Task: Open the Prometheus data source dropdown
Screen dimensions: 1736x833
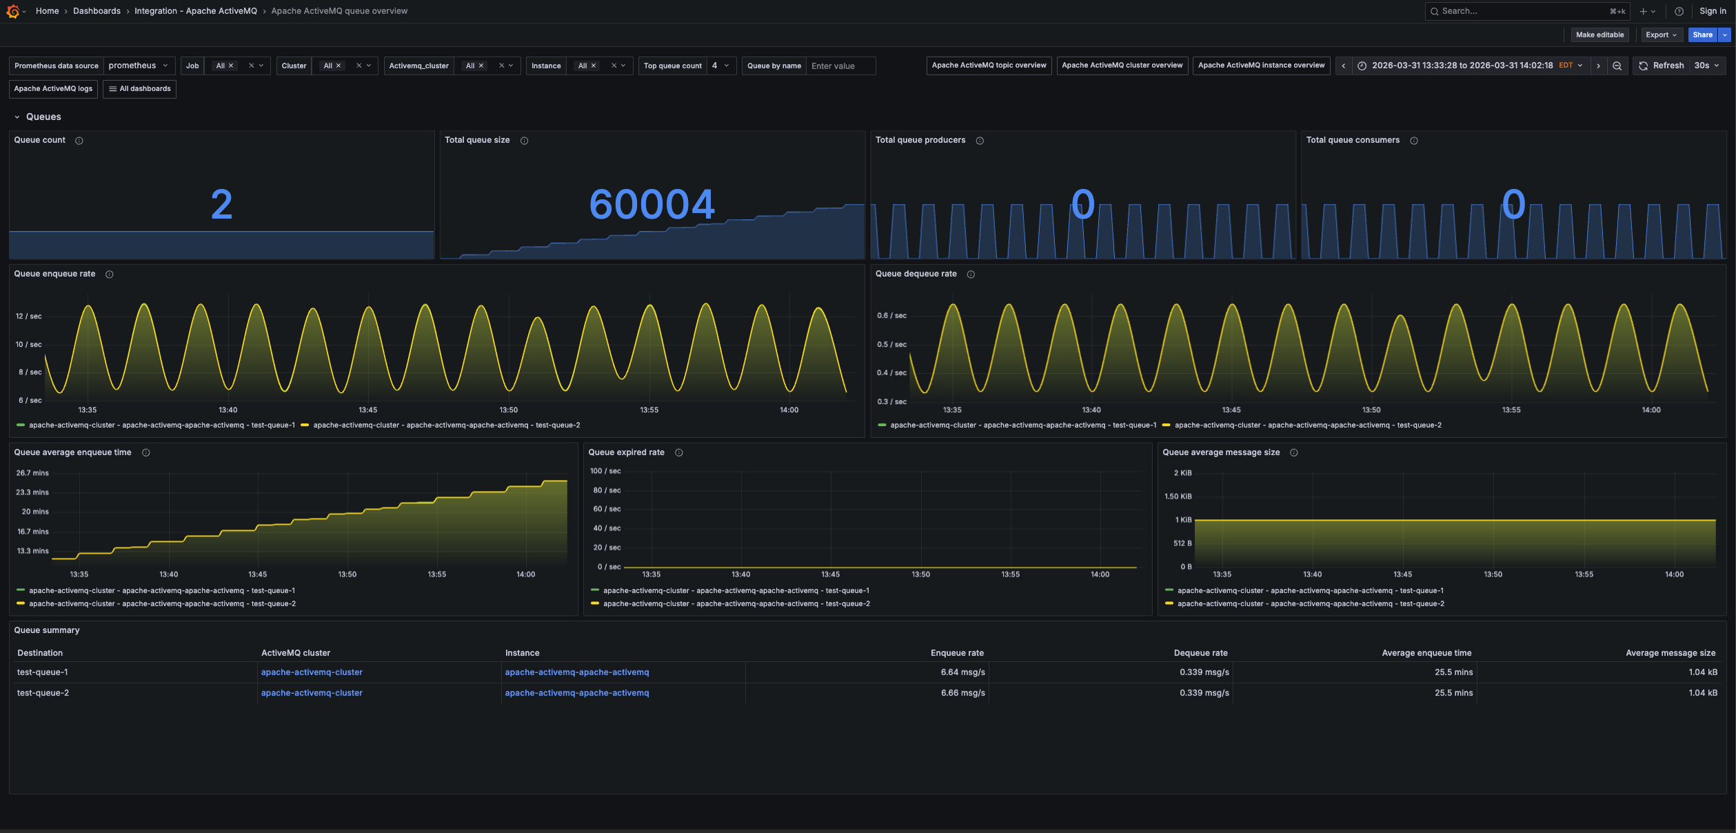Action: click(x=138, y=66)
